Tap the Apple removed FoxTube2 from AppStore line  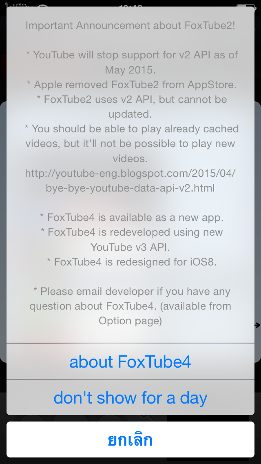[132, 85]
